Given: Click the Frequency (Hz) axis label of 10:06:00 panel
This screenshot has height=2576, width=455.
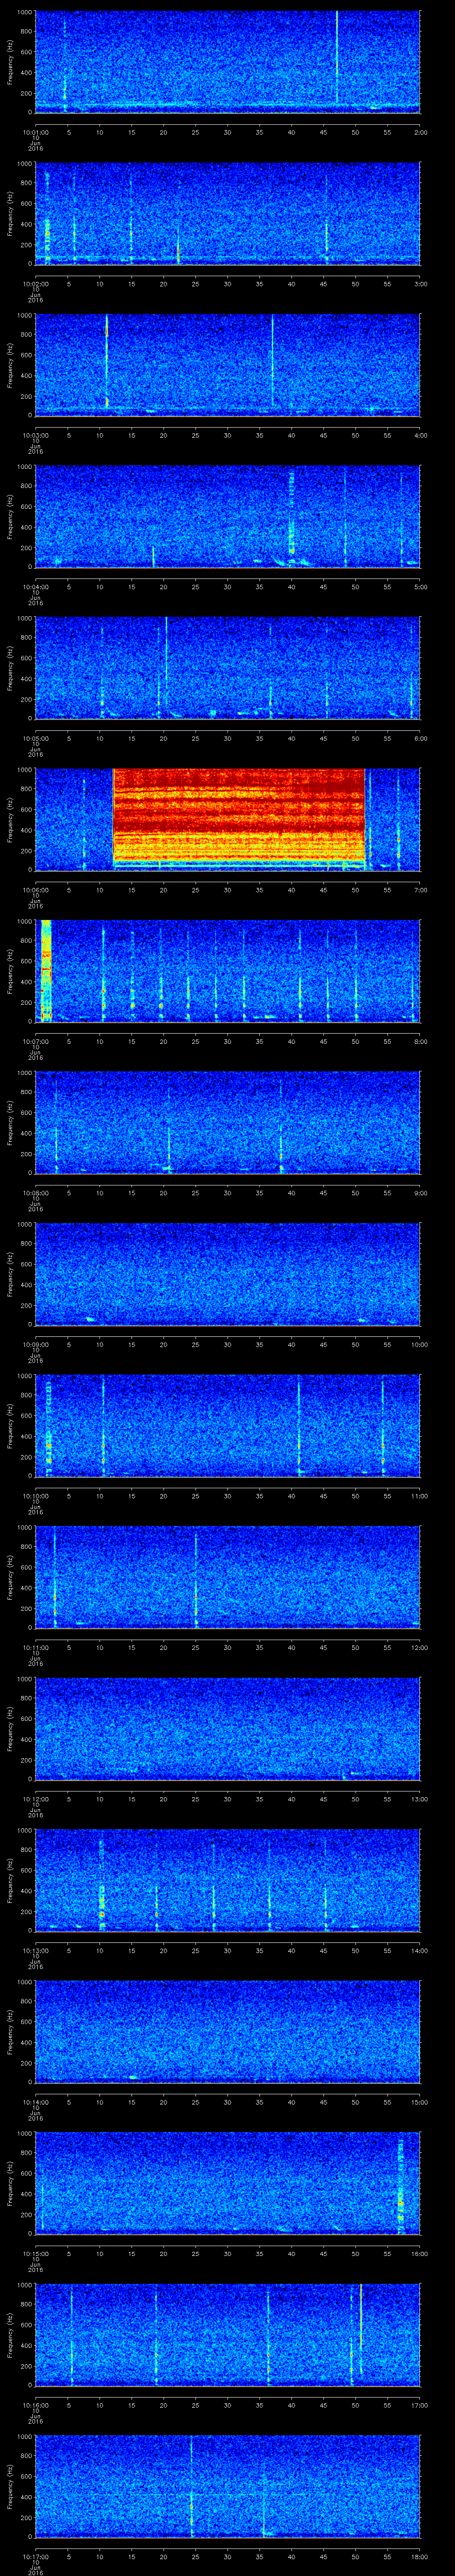Looking at the screenshot, I should coord(10,819).
